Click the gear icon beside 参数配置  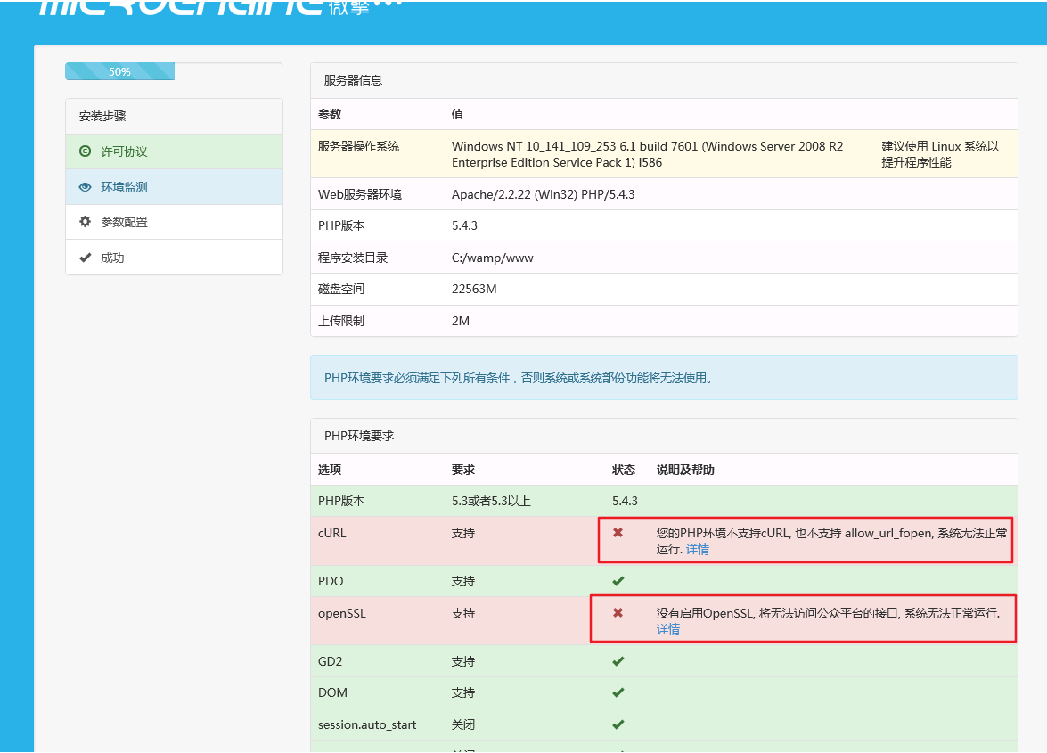pos(85,222)
